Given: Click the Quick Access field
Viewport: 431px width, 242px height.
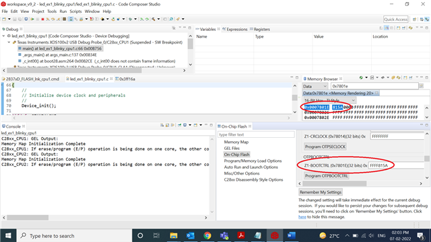Looking at the screenshot, I should point(395,19).
